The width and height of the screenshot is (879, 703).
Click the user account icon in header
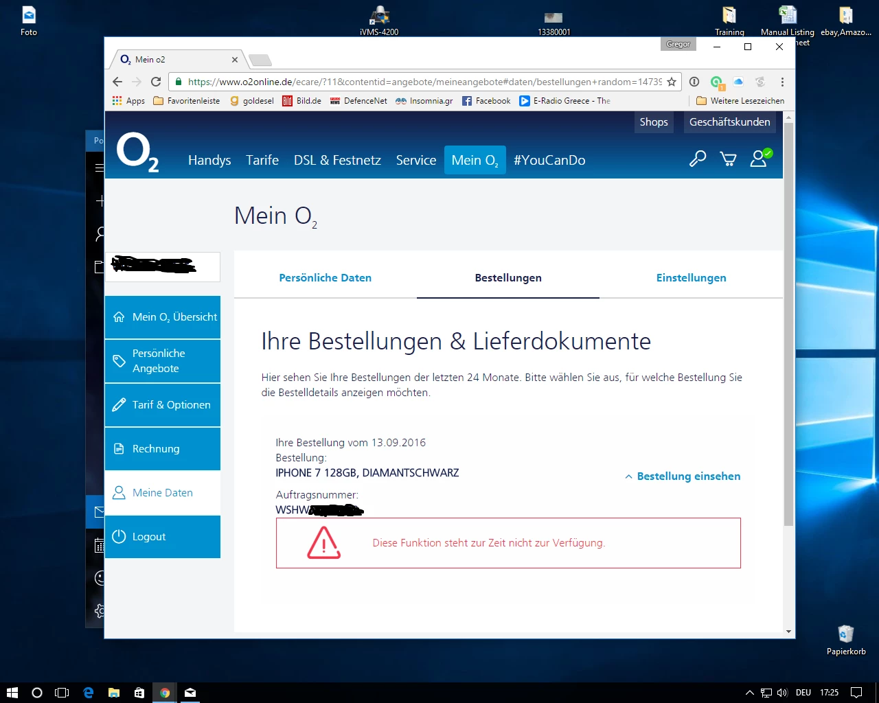[x=760, y=159]
